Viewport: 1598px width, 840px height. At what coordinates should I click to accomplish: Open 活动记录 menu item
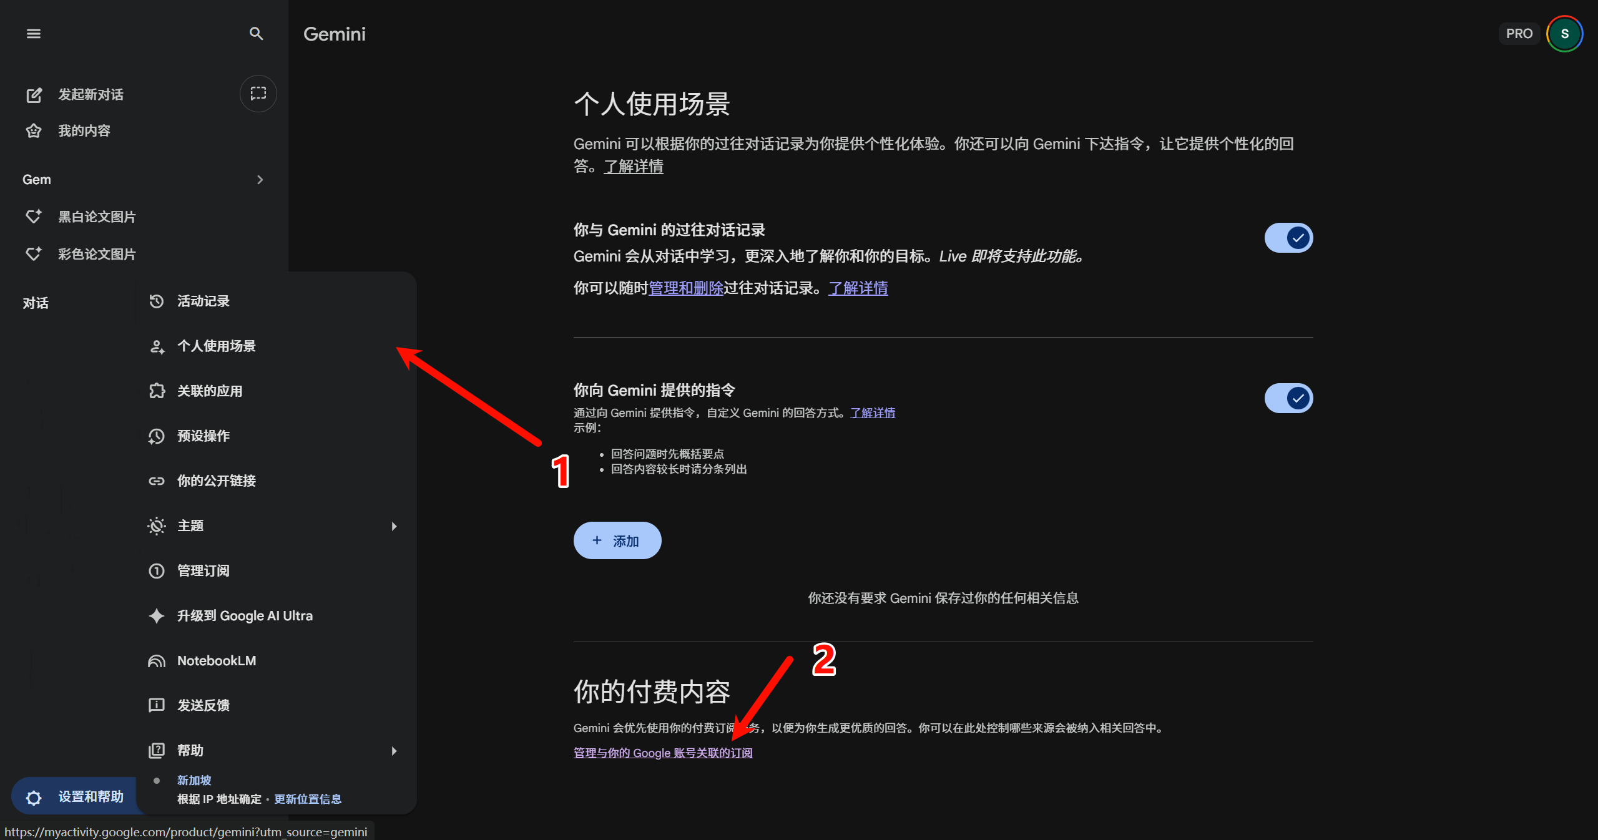pyautogui.click(x=276, y=301)
